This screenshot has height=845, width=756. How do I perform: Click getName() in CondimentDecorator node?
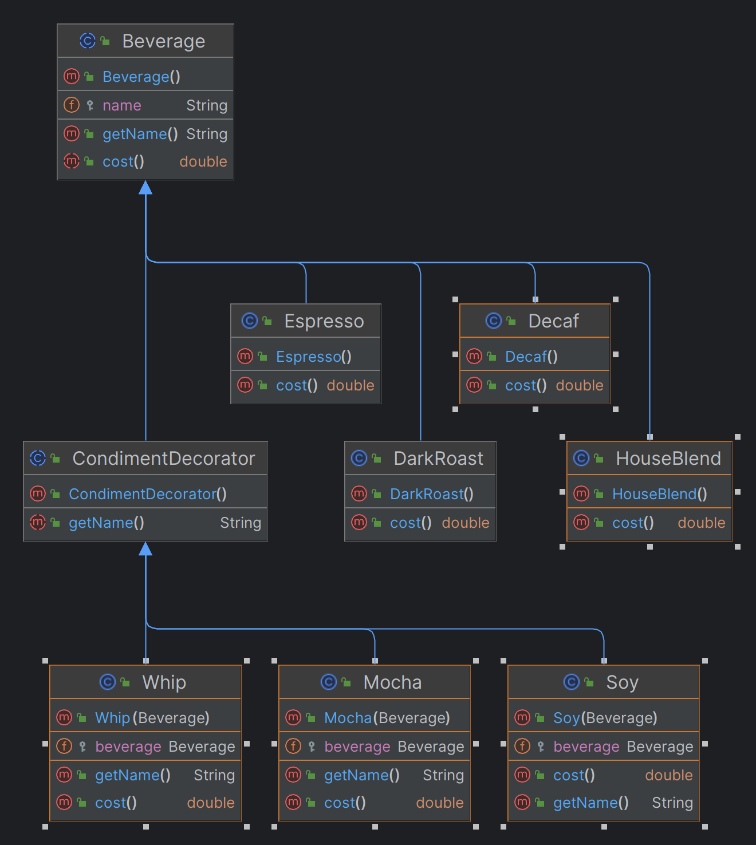(107, 523)
